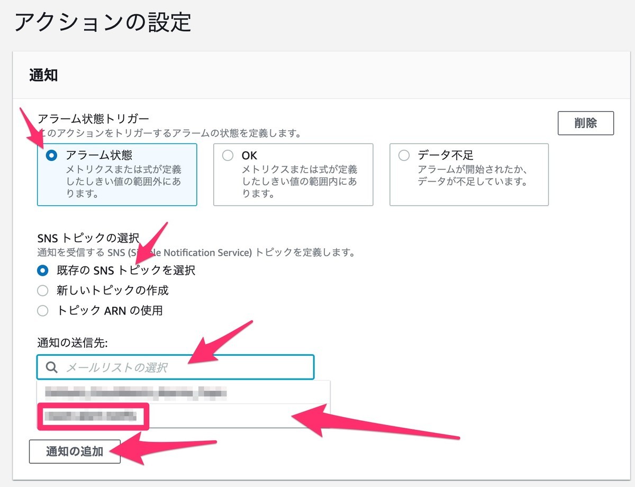Click the 通知 section heading
635x487 pixels.
click(43, 75)
